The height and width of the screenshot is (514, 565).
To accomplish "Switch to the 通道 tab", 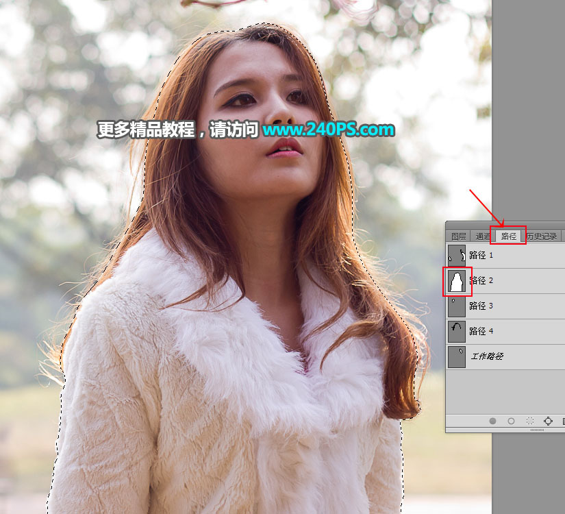I will [x=483, y=236].
